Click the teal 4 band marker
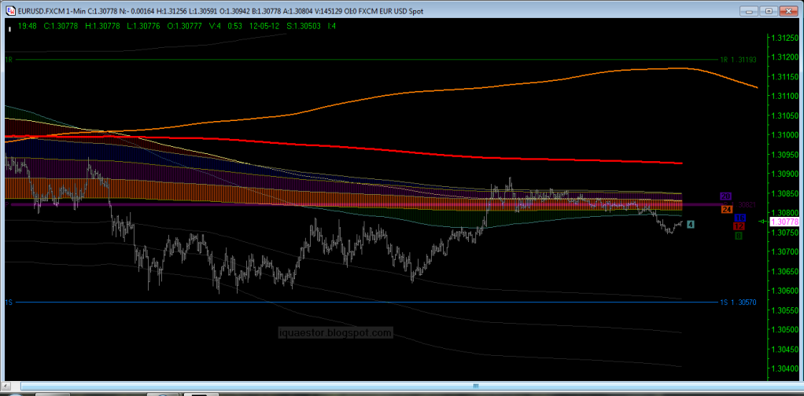The image size is (804, 396). pos(690,225)
